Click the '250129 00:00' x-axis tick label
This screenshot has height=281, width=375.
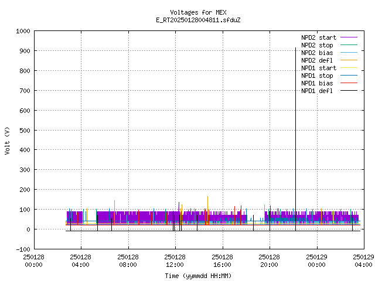(316, 261)
